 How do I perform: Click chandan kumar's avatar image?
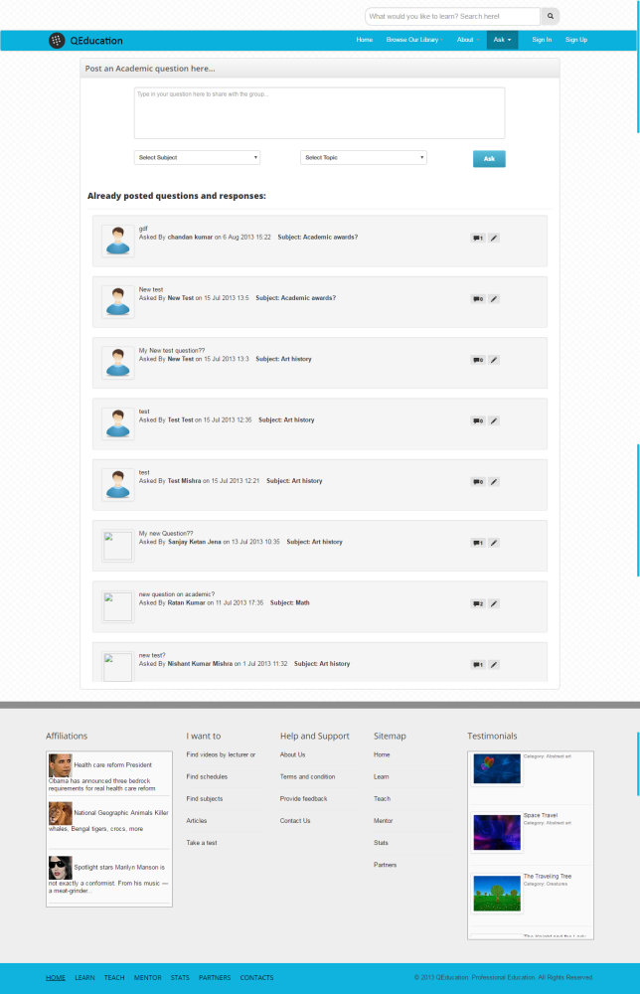(118, 241)
